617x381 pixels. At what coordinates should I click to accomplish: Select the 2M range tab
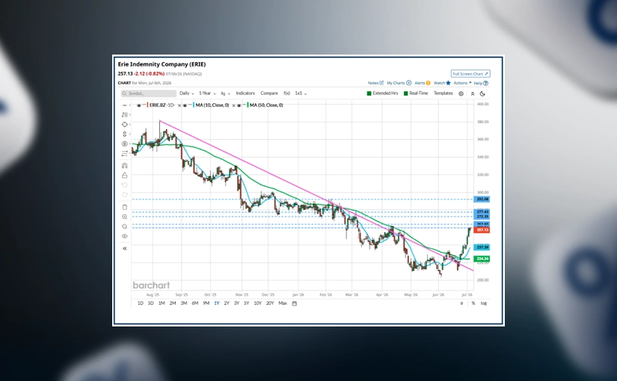tap(173, 303)
